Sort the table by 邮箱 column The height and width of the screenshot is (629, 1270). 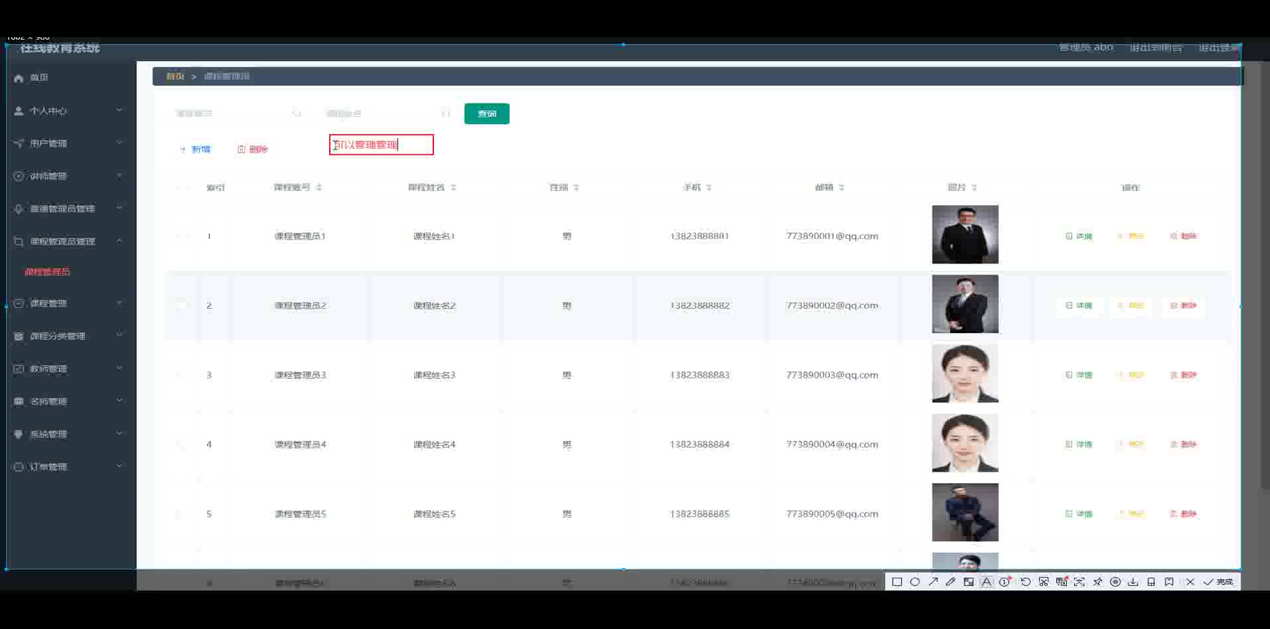(841, 188)
